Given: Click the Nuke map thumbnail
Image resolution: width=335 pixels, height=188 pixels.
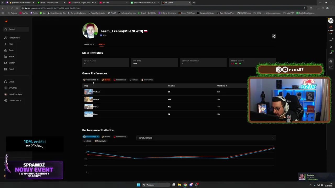Looking at the screenshot, I should [88, 114].
